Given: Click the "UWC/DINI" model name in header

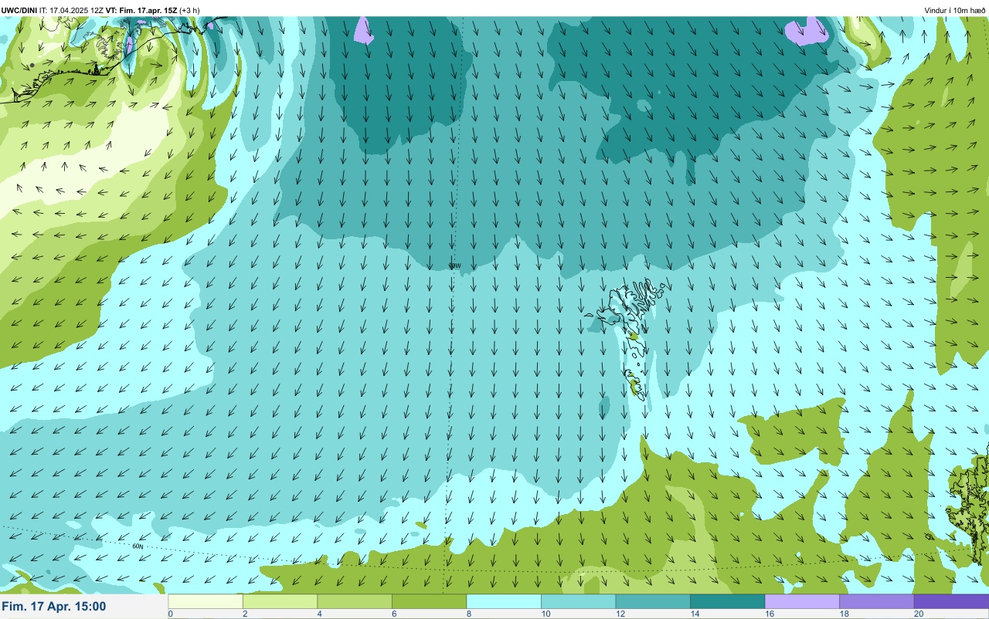Looking at the screenshot, I should 19,10.
